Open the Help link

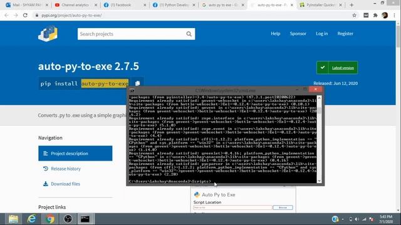coord(276,33)
